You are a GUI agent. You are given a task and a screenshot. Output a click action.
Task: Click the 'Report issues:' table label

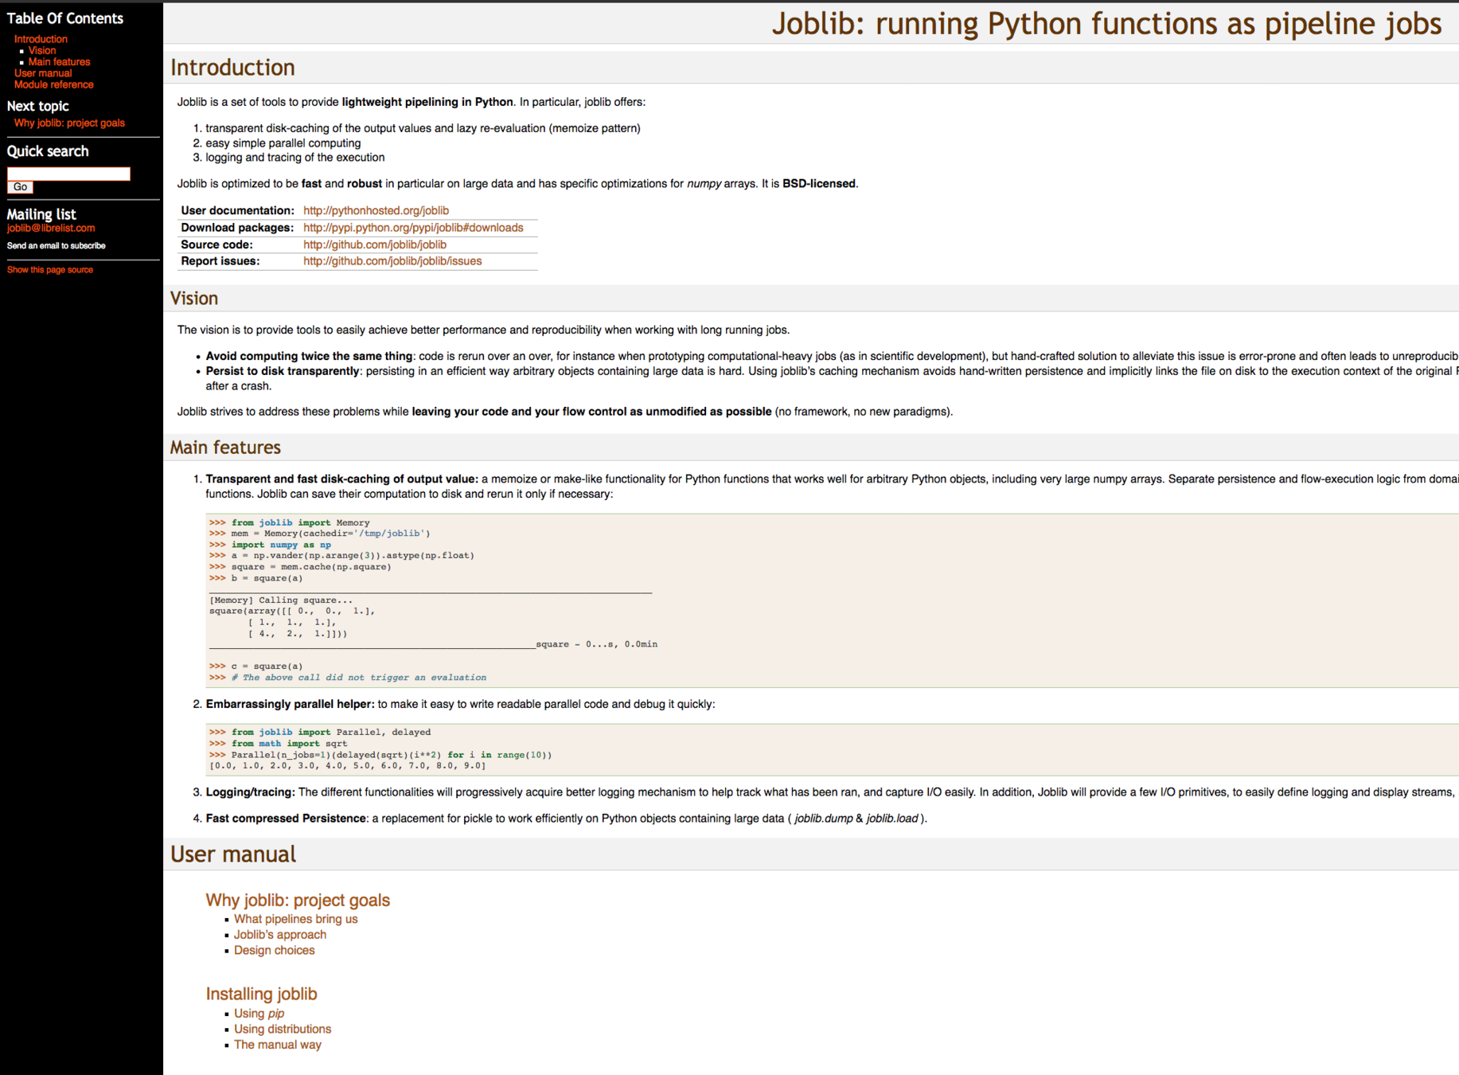click(x=220, y=261)
